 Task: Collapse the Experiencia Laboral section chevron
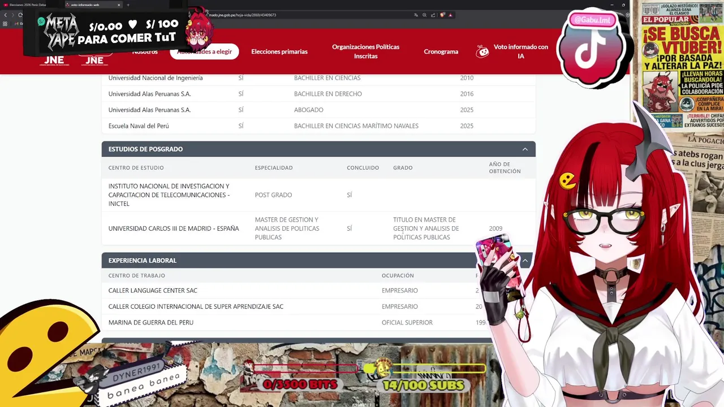point(525,261)
